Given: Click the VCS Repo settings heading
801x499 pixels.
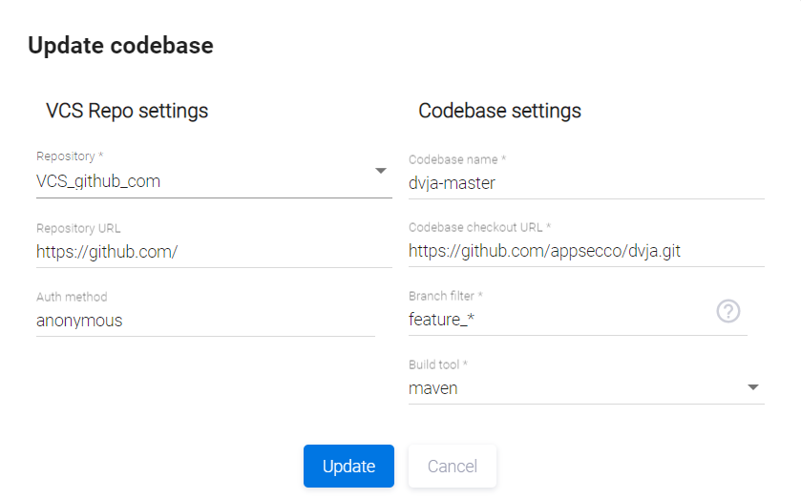Looking at the screenshot, I should 127,111.
